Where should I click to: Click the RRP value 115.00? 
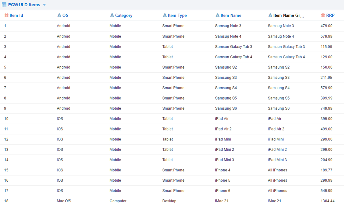tap(327, 47)
